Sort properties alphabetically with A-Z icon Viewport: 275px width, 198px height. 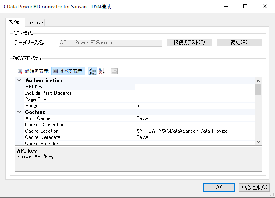(x=102, y=71)
